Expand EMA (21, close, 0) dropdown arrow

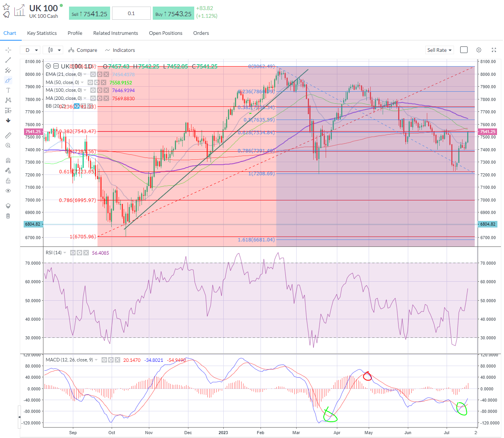pos(85,74)
